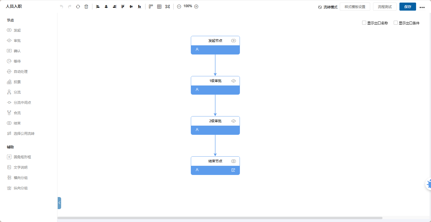Viewport: 431px width, 222px height.
Task: Align selected nodes to the top
Action: point(123,7)
